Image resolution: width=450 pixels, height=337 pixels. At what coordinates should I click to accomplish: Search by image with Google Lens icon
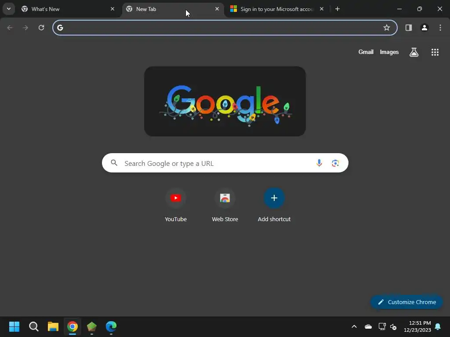335,163
